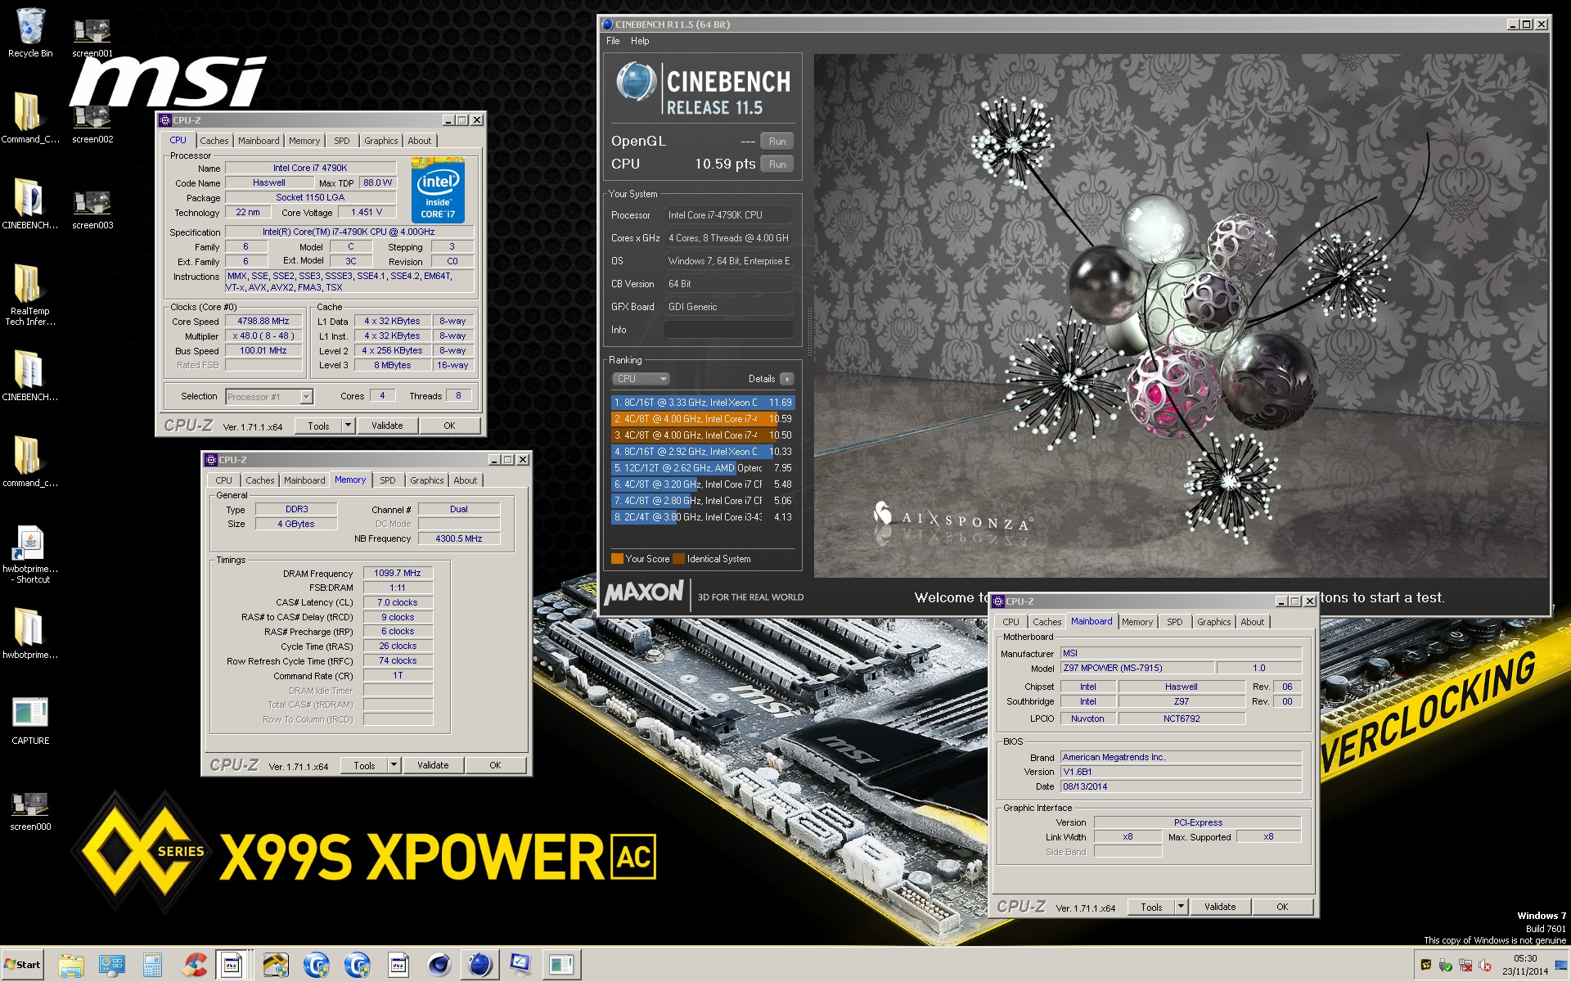Open the Cinema 4D sphere taskbar icon
The image size is (1571, 982).
coord(439,966)
